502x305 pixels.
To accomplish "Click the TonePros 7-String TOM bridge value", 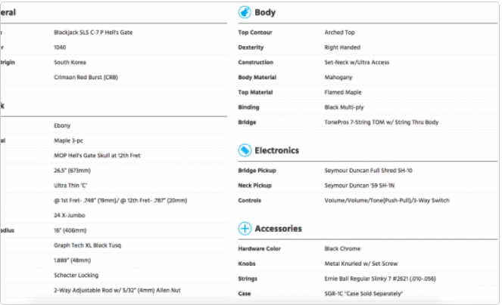I will click(x=380, y=122).
